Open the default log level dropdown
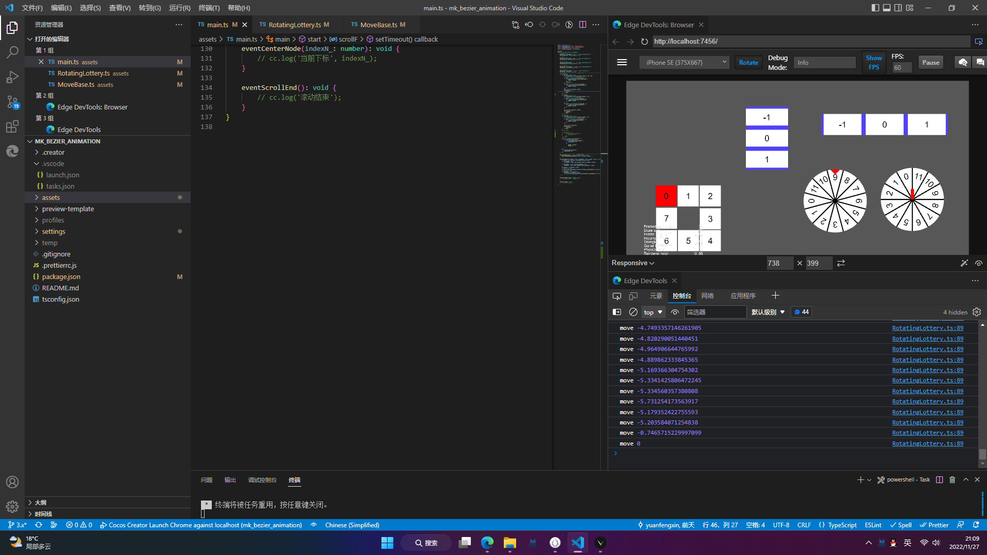Screen dimensions: 987x555 [768, 312]
